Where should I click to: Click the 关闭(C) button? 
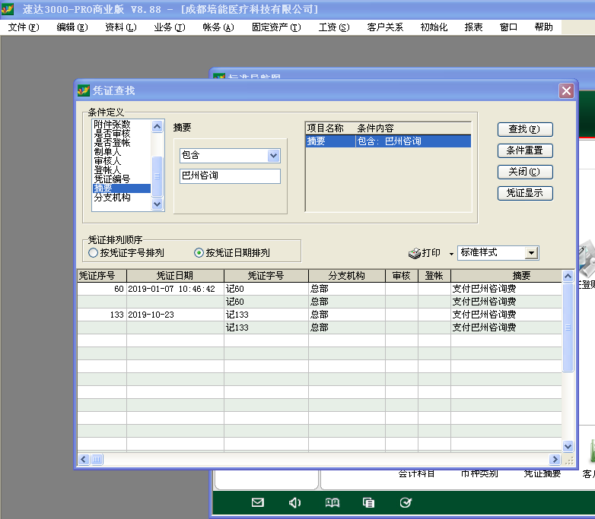coord(525,172)
